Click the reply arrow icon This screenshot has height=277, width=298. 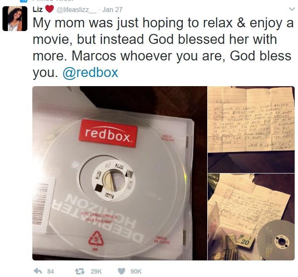(38, 271)
